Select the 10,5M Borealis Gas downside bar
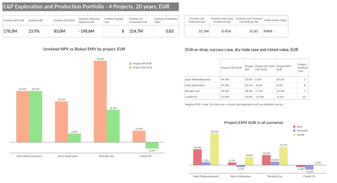This screenshot has height=183, width=337. tap(275, 163)
